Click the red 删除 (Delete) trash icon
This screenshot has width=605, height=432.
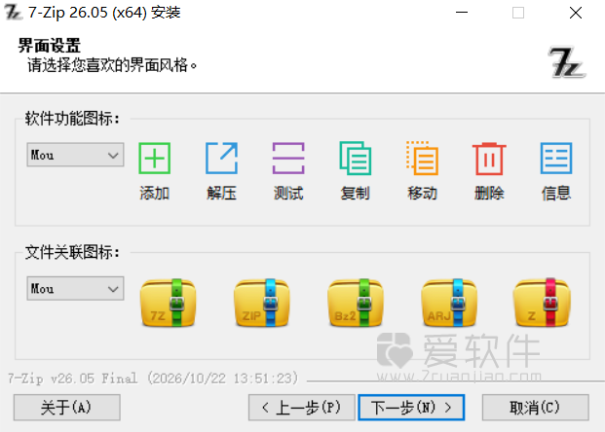tap(489, 159)
